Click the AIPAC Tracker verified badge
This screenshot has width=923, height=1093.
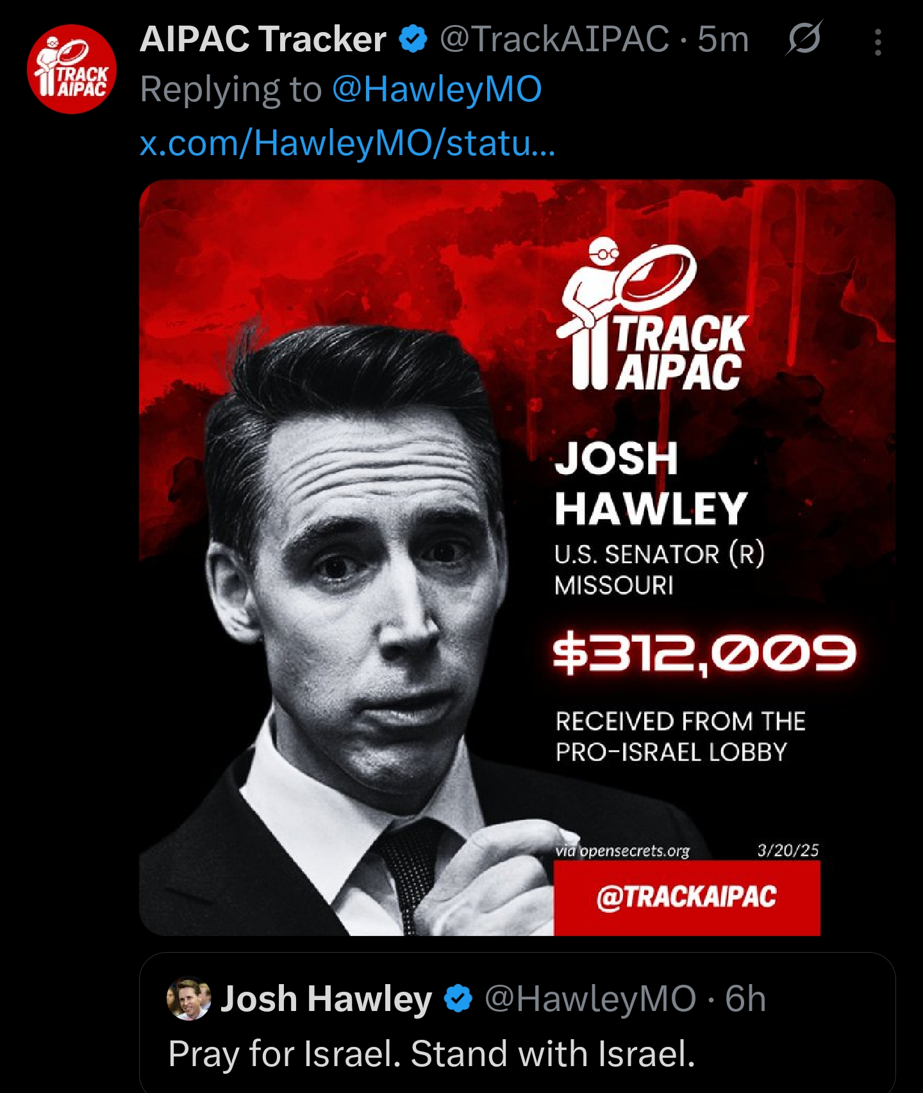point(413,39)
